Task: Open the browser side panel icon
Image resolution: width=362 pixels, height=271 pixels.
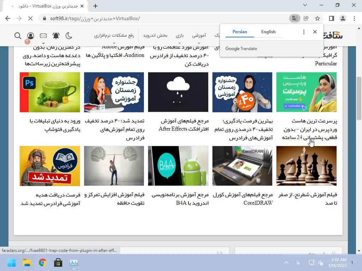Action: point(332,18)
